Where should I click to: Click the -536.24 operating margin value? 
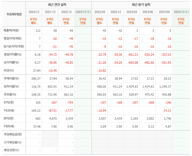click(149, 55)
